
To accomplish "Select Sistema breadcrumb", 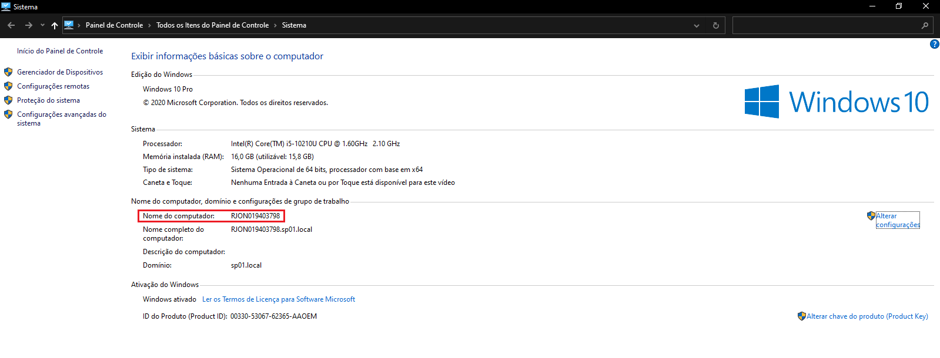I will (x=294, y=25).
